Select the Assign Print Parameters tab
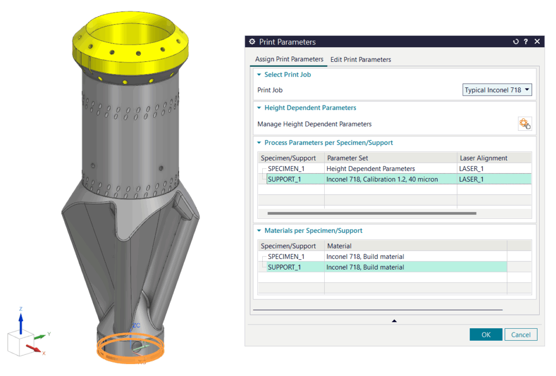556x376 pixels. click(289, 60)
